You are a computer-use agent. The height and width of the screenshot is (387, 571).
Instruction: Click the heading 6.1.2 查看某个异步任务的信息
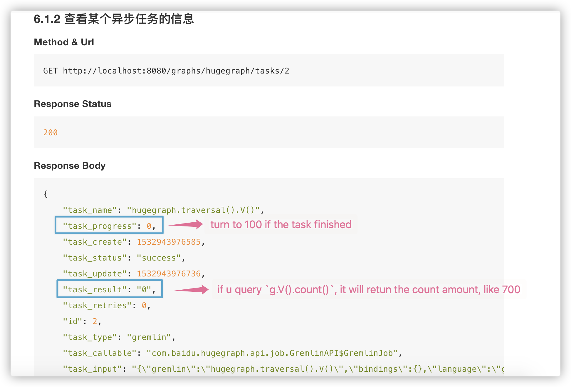(114, 19)
